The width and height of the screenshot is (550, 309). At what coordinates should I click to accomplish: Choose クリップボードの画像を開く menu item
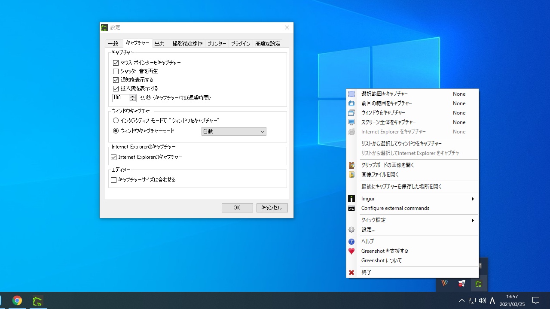pos(412,165)
